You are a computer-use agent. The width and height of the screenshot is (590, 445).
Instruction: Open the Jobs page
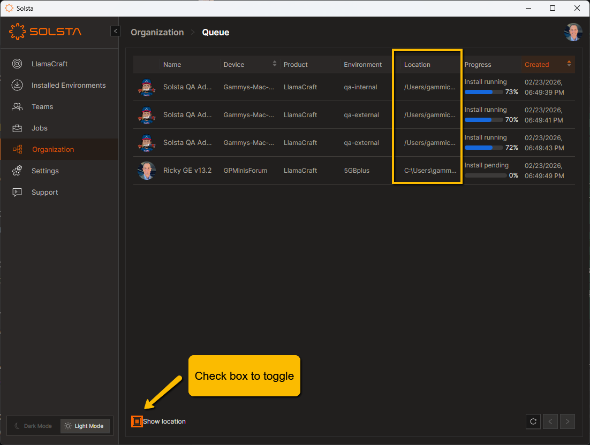tap(59, 128)
